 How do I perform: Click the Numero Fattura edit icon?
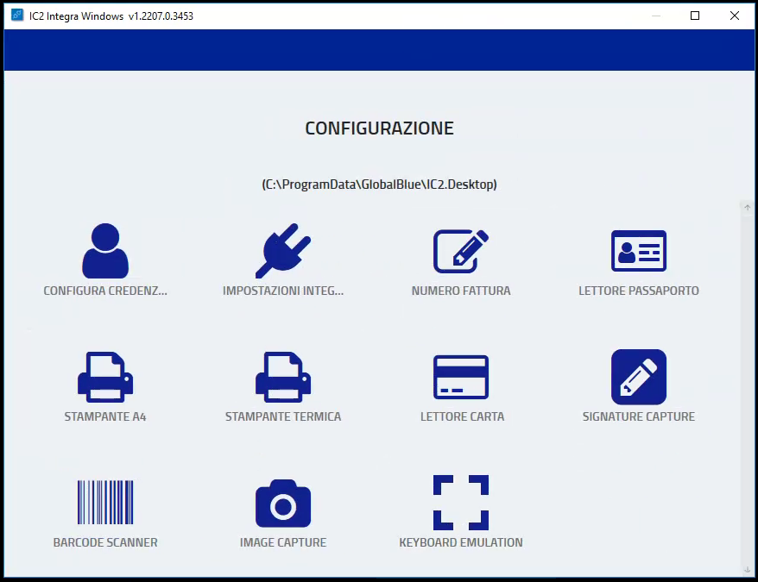[x=461, y=251]
